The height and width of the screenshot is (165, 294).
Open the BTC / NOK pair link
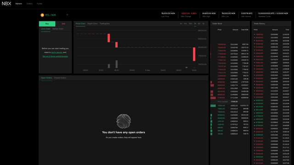coord(51,15)
